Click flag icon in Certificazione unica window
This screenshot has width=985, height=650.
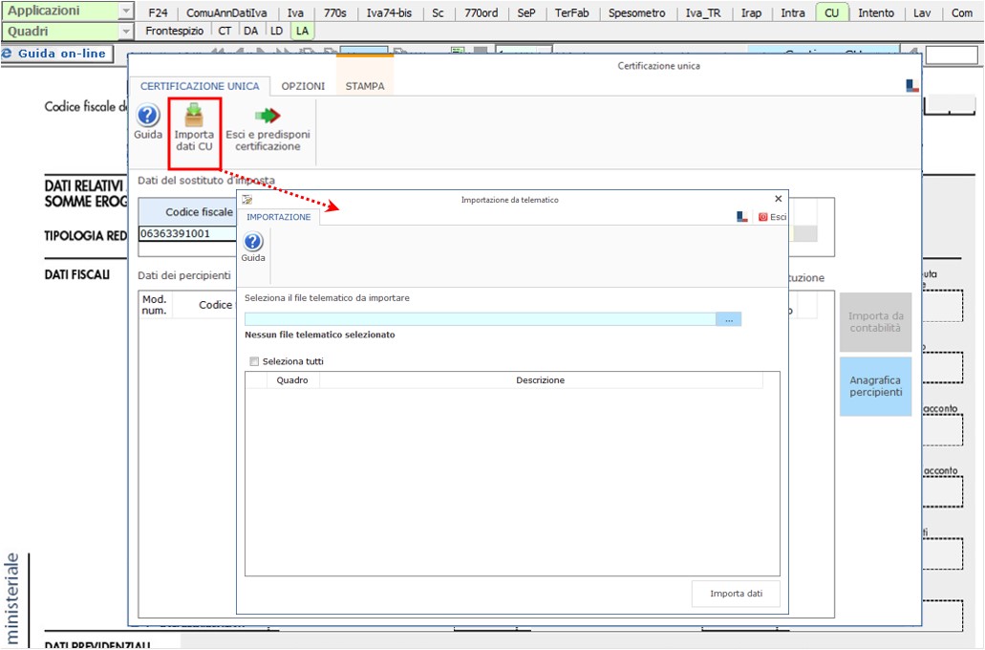(x=912, y=85)
